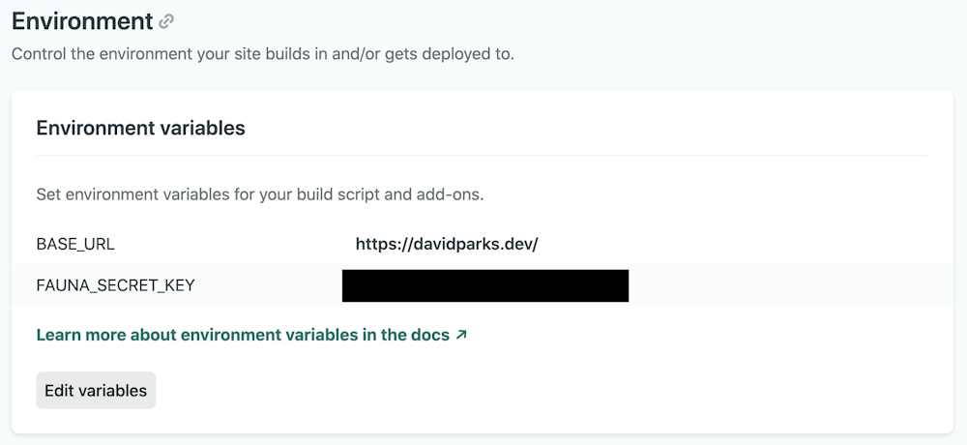Open Learn more about environment variables link
Viewport: 967px width, 445px height.
pyautogui.click(x=242, y=335)
